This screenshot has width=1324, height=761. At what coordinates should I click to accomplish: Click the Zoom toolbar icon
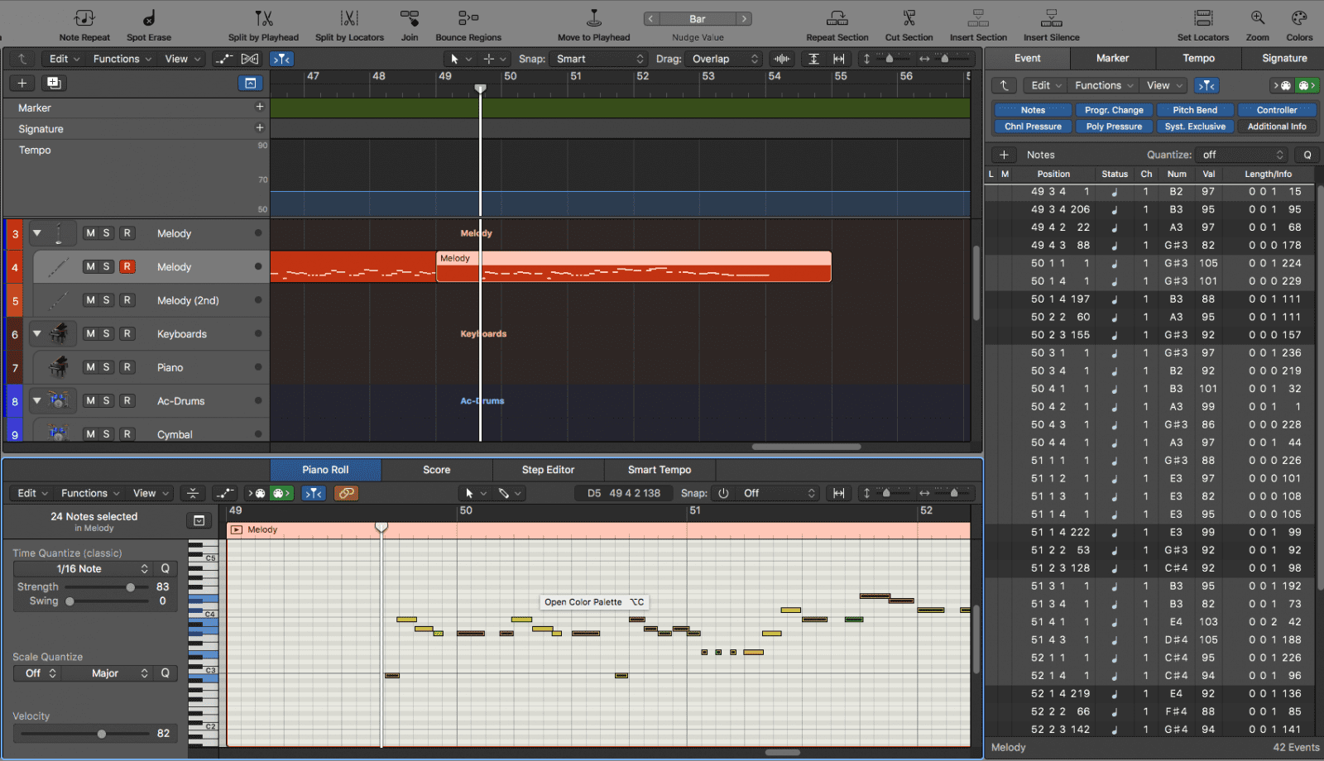coord(1258,18)
